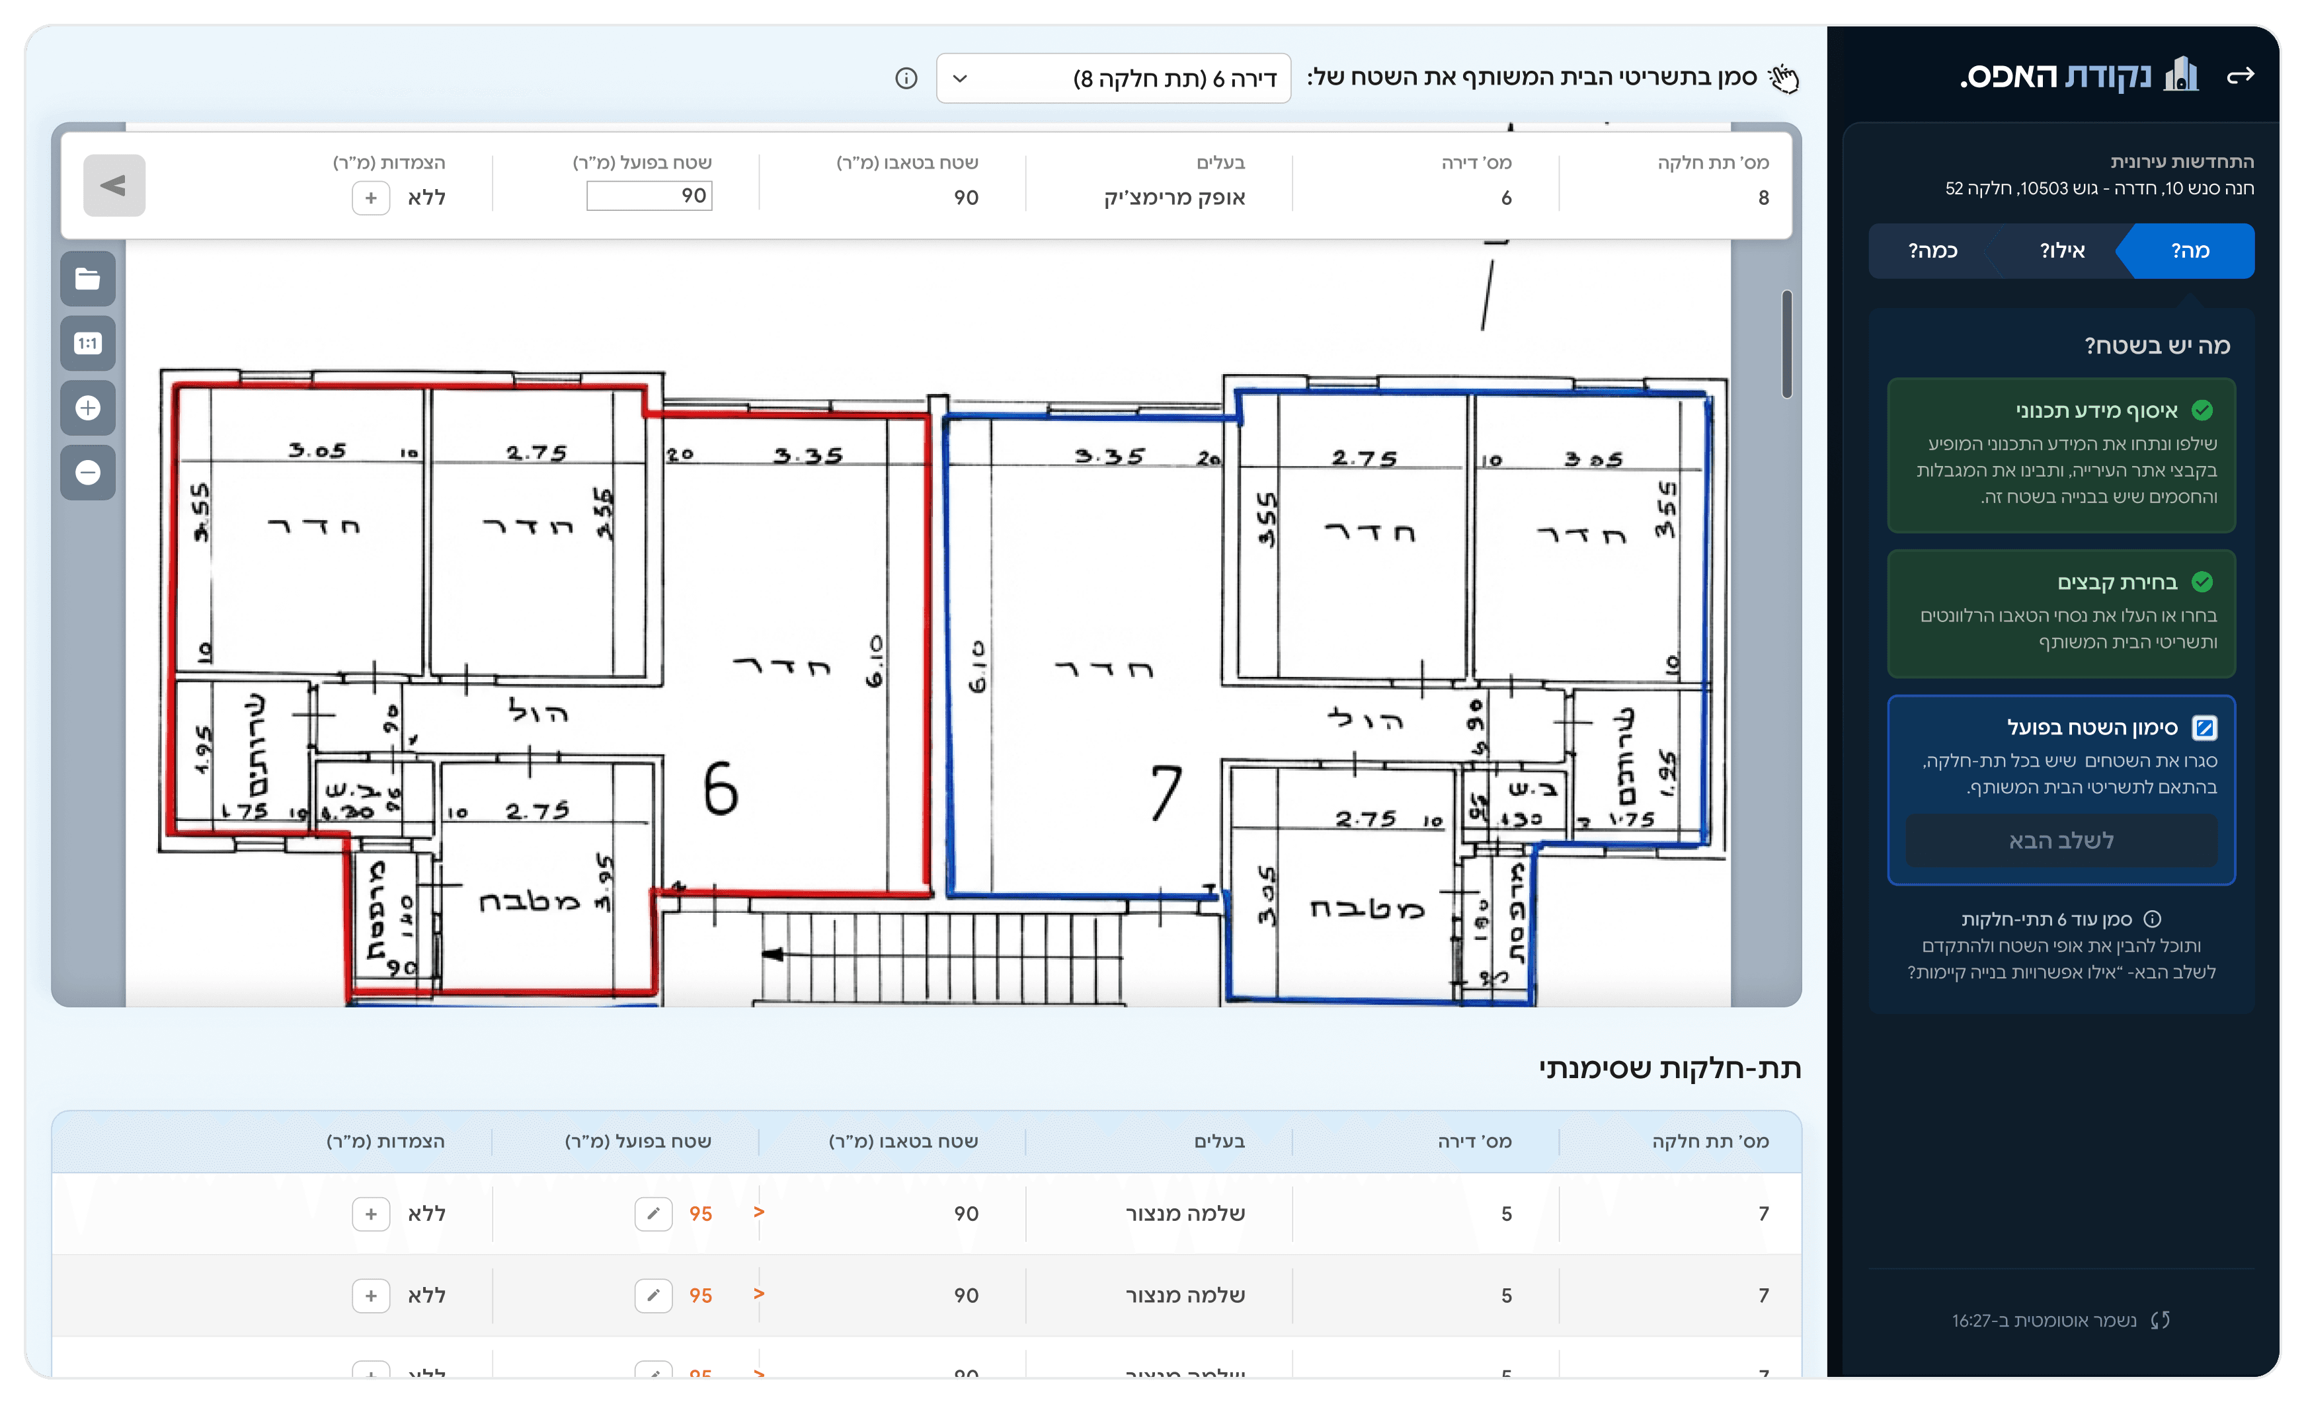
Task: Add attachment with plus button in info bar
Action: click(371, 198)
